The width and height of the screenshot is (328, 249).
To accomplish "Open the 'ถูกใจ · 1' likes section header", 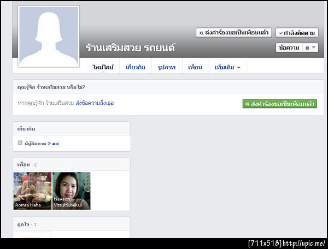I will pyautogui.click(x=27, y=224).
